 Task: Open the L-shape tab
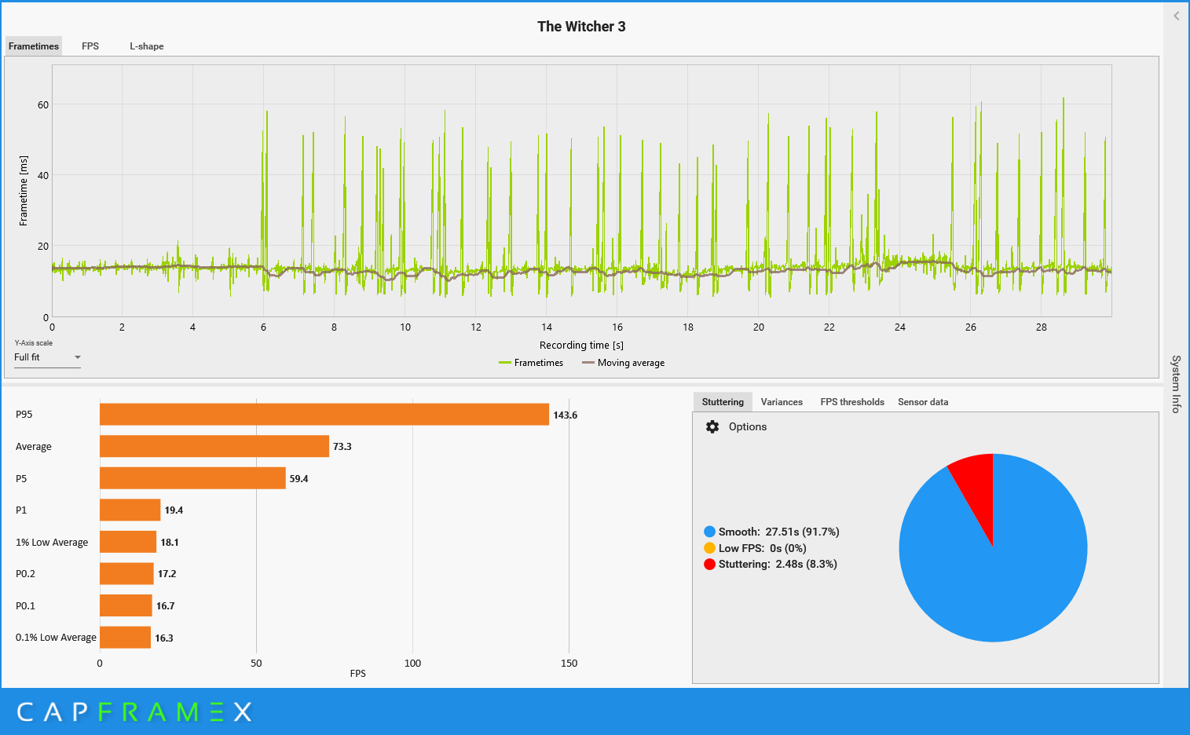[147, 46]
